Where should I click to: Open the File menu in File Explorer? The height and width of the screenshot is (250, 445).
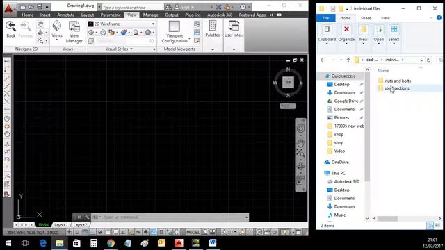pyautogui.click(x=325, y=18)
